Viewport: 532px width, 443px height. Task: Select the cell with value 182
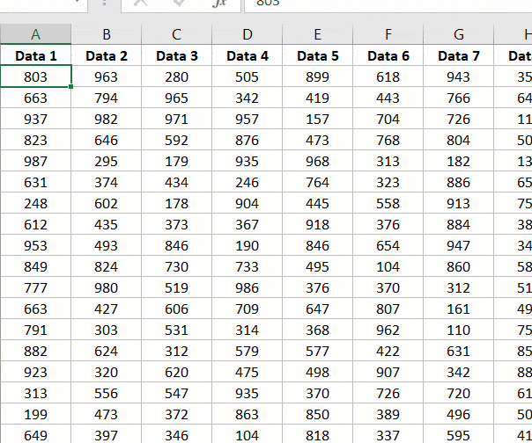(x=458, y=161)
